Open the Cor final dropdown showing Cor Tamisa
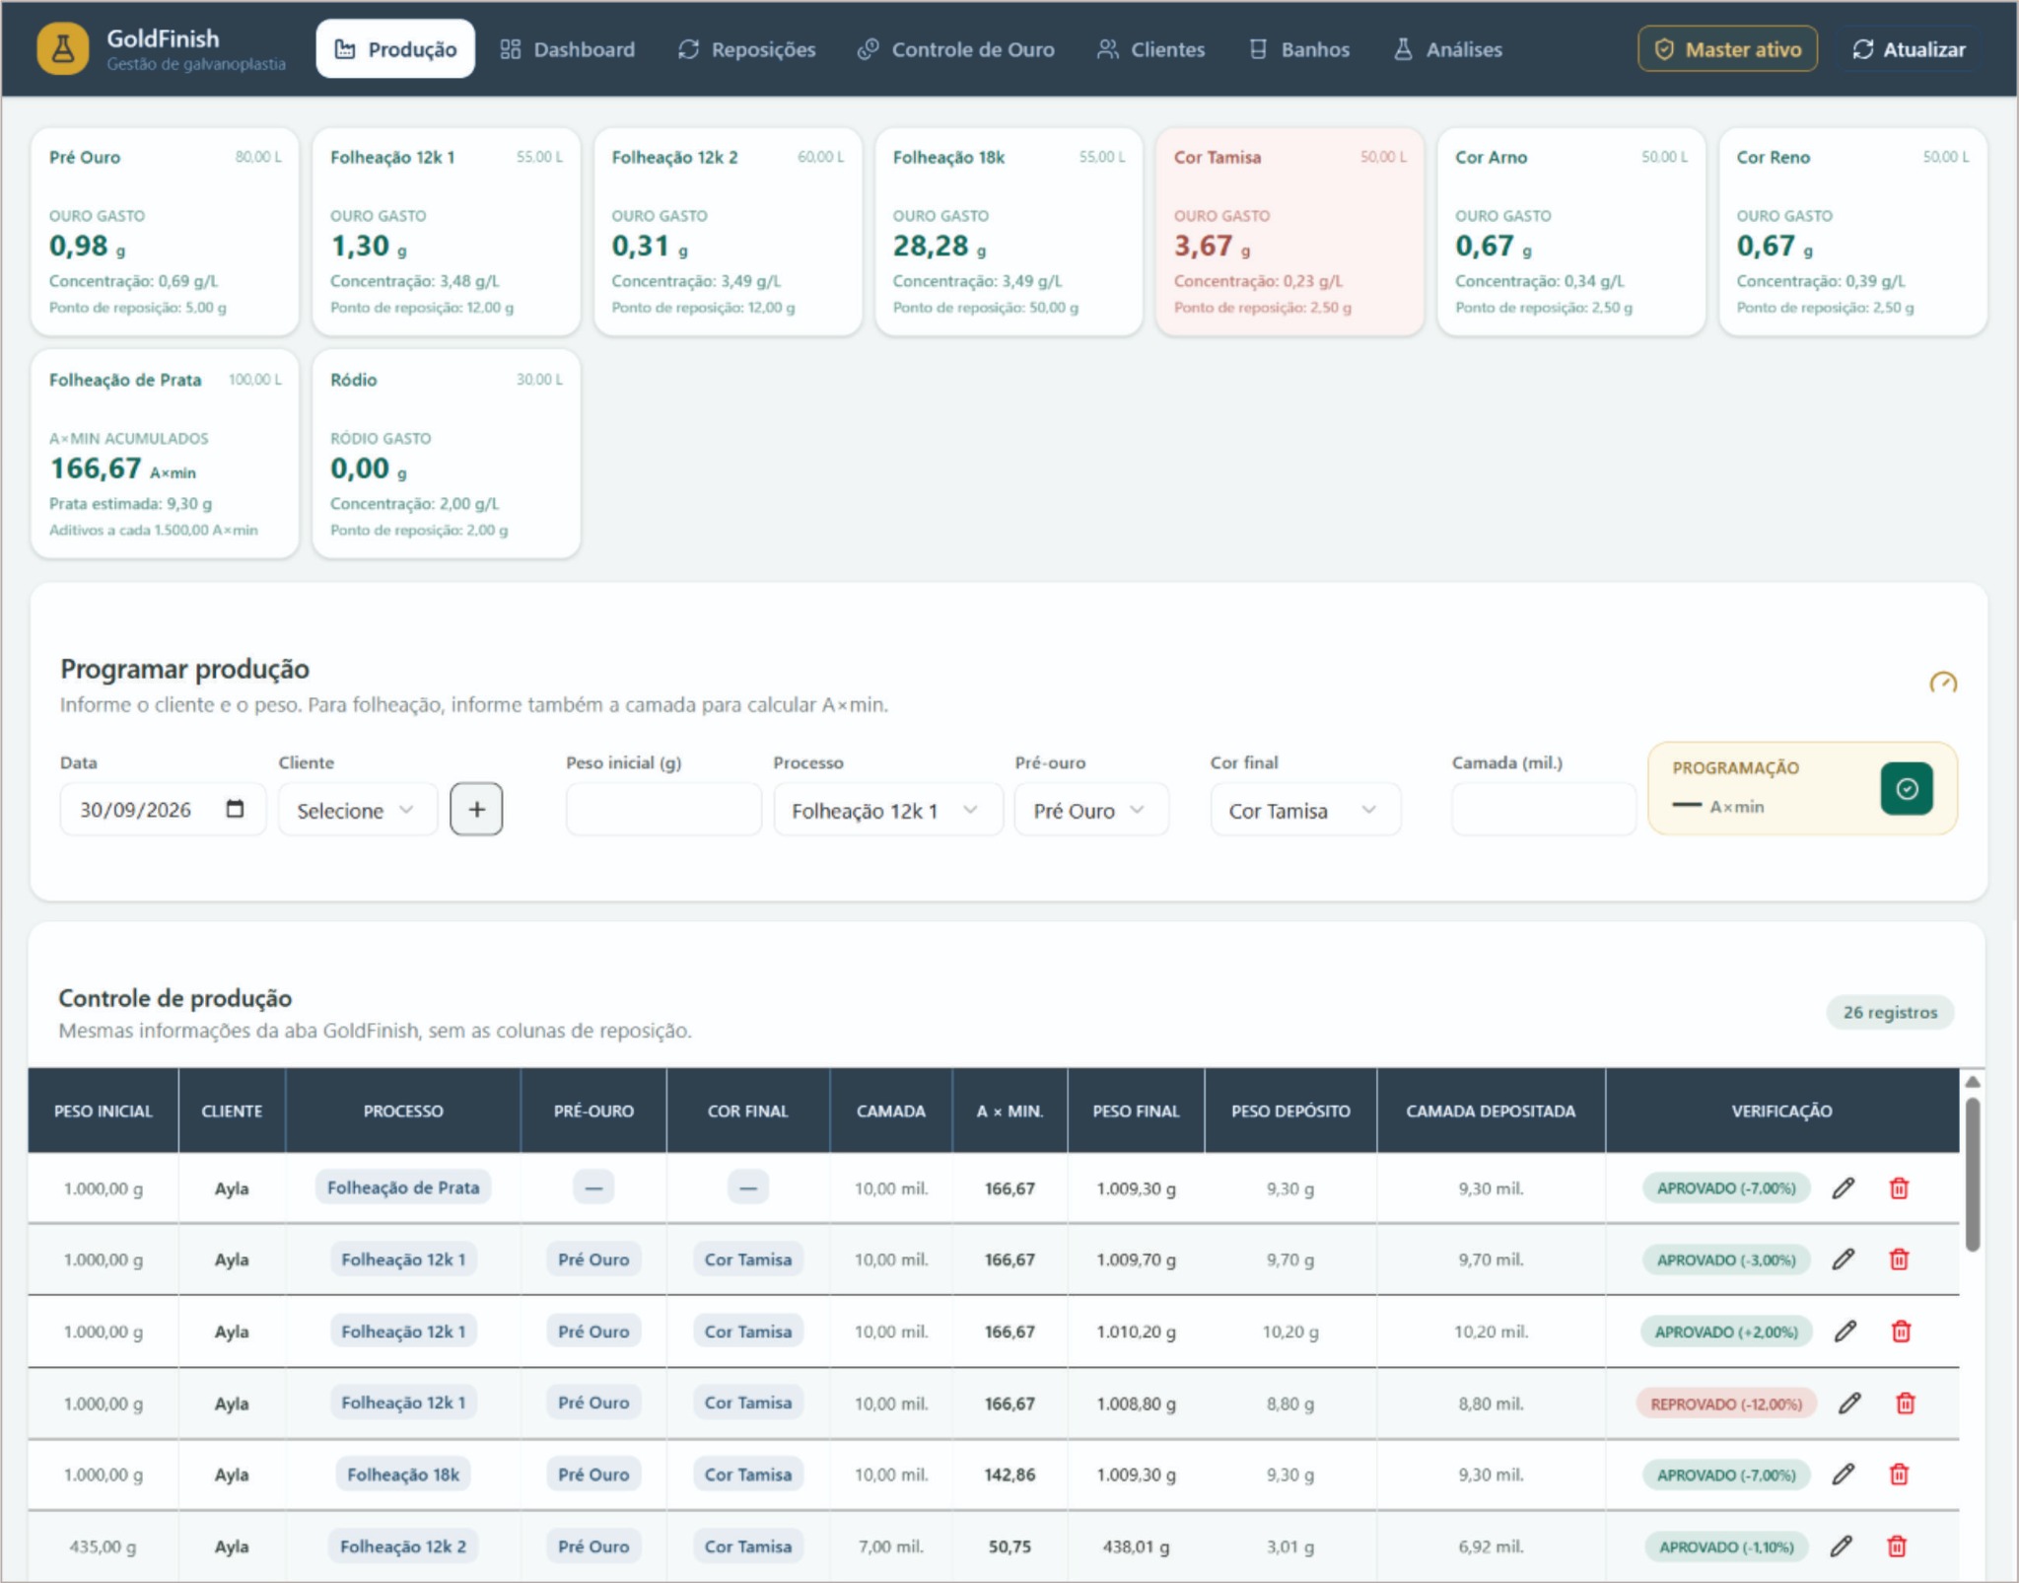The width and height of the screenshot is (2019, 1583). pyautogui.click(x=1305, y=810)
